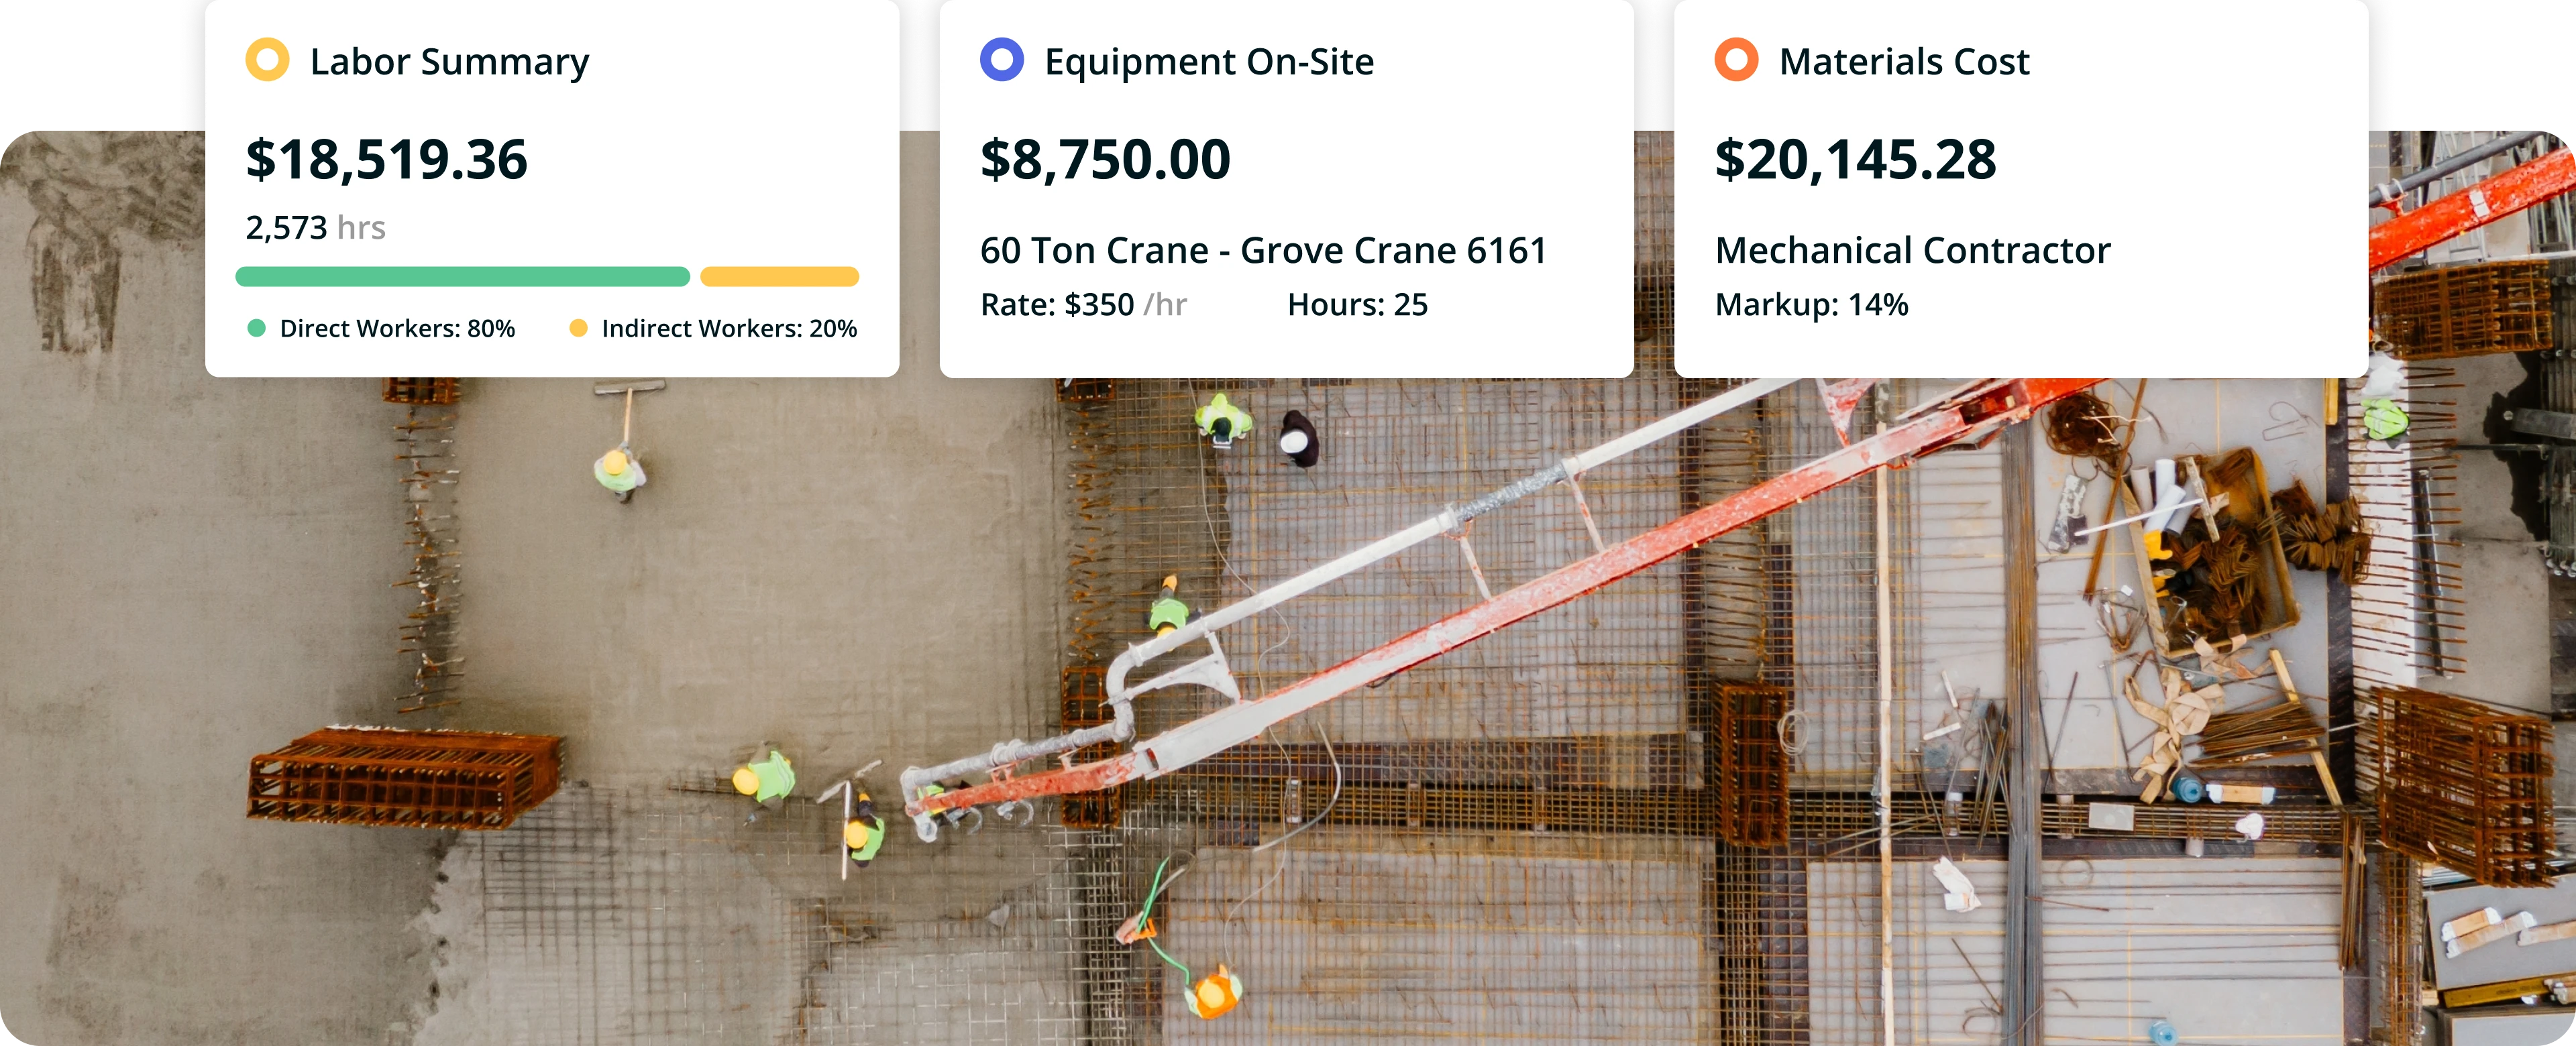Click the Rate: $350 /hr field

[x=1083, y=305]
